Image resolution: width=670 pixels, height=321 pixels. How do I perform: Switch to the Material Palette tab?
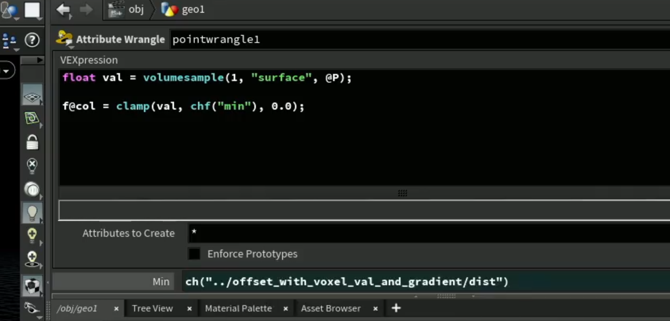pos(238,308)
